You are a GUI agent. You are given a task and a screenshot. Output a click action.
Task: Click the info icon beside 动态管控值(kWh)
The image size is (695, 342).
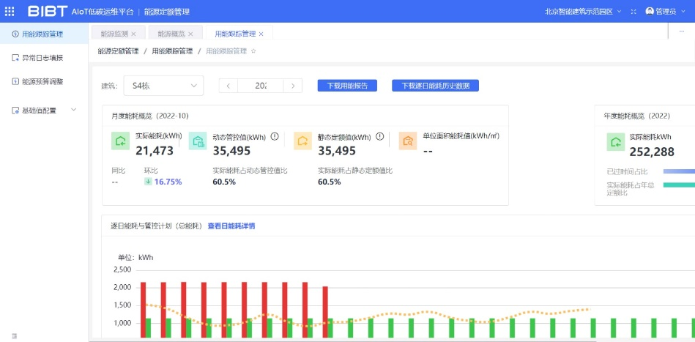pyautogui.click(x=275, y=136)
